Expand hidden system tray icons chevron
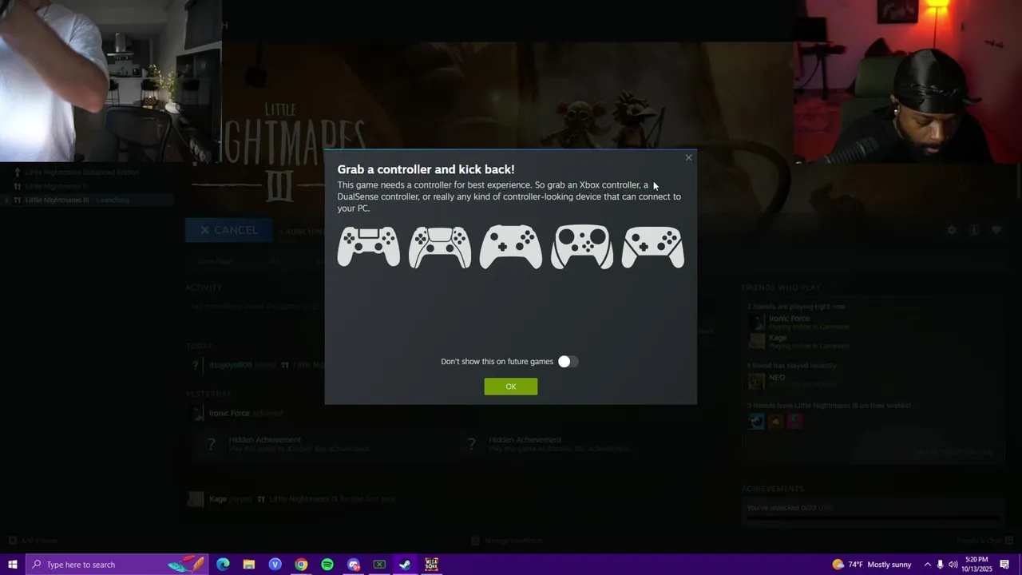 click(927, 565)
